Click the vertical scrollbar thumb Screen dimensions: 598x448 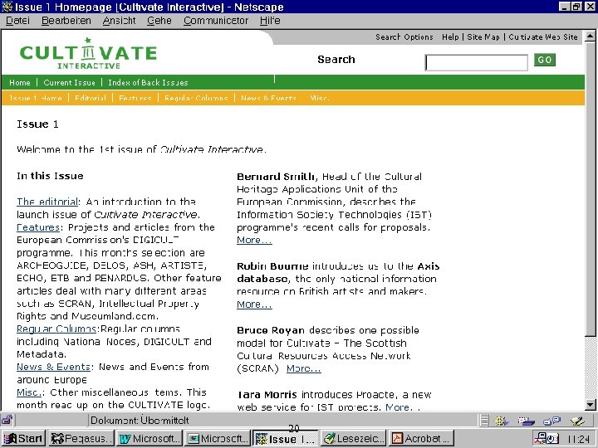[x=590, y=188]
